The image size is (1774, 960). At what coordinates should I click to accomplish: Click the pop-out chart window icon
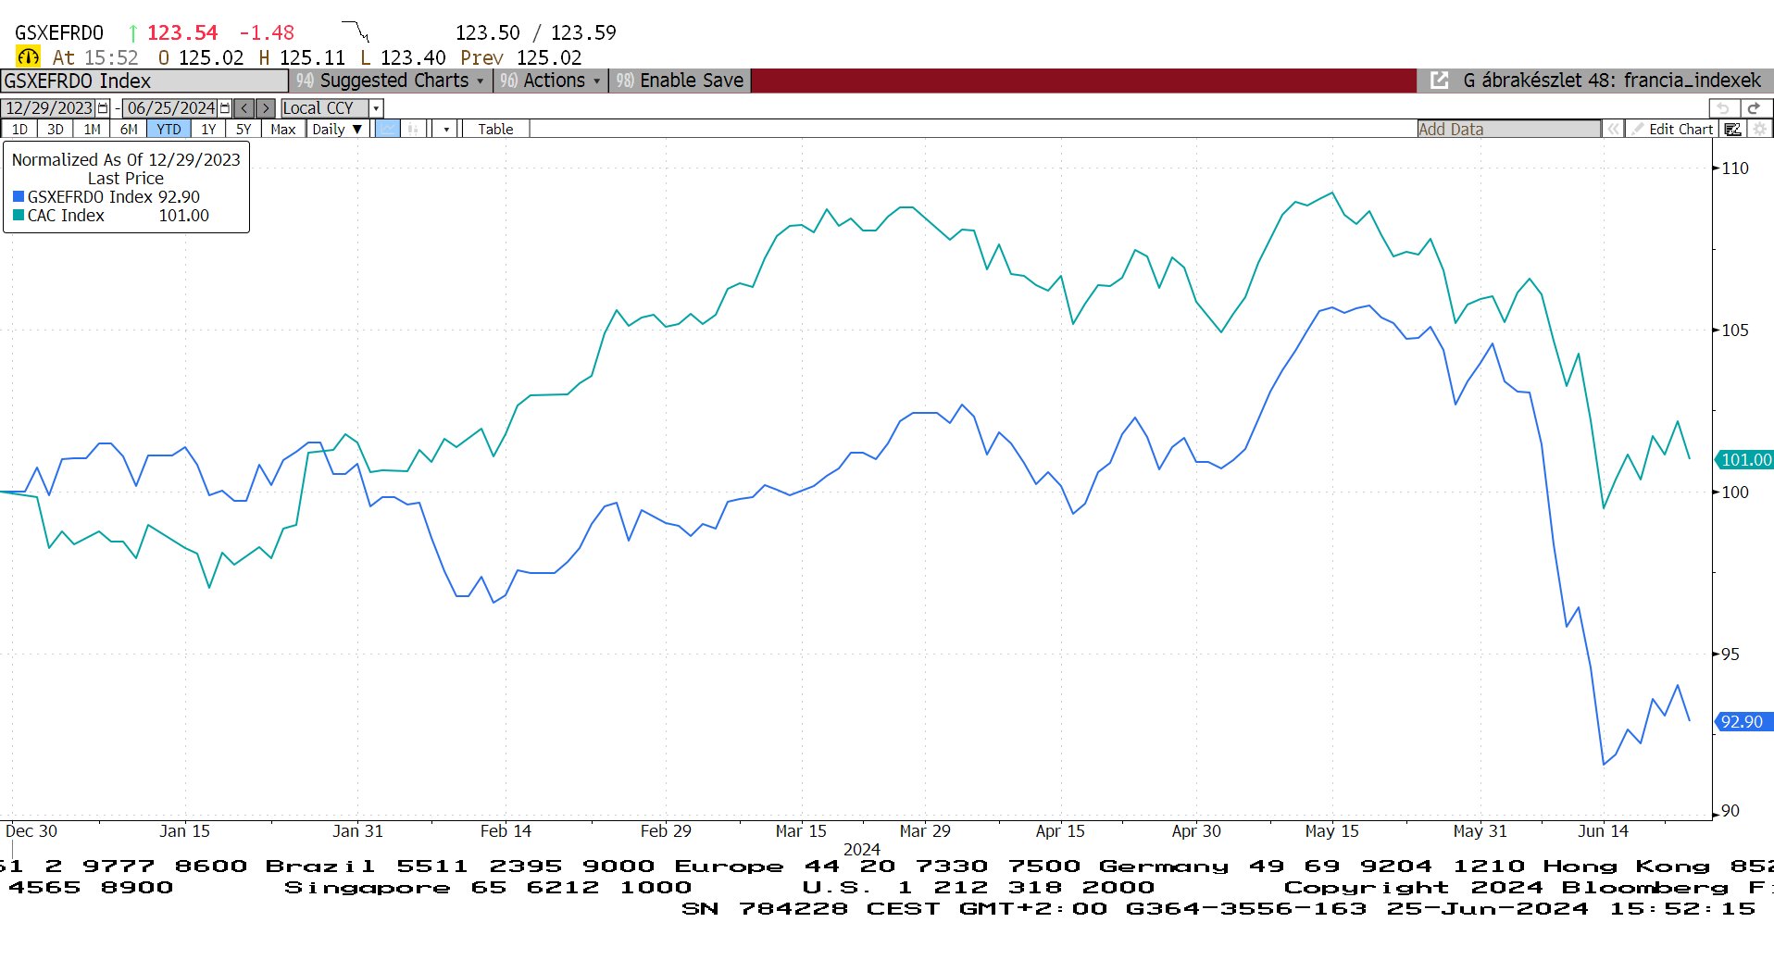coord(1439,81)
